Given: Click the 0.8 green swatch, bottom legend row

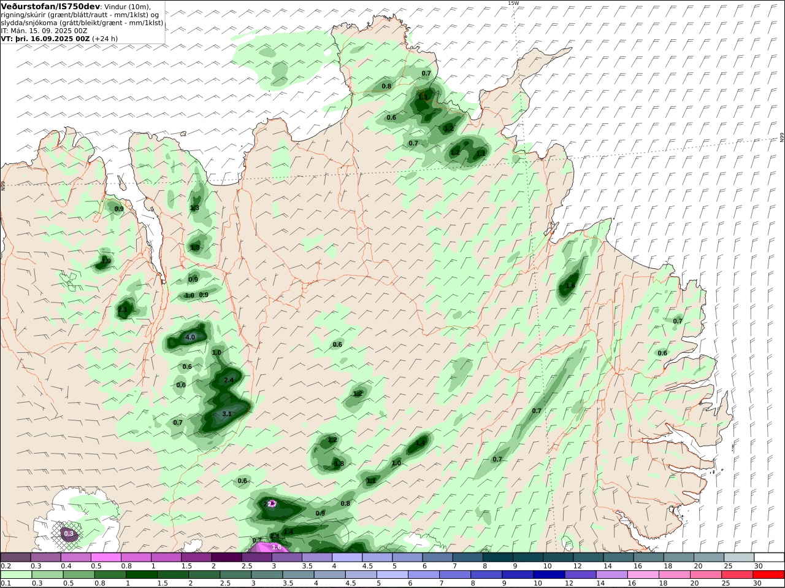Looking at the screenshot, I should 110,574.
